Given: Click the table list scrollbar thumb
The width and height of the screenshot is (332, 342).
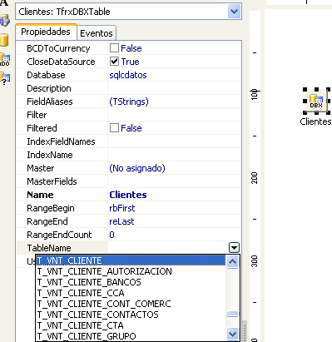Looking at the screenshot, I should tap(232, 314).
